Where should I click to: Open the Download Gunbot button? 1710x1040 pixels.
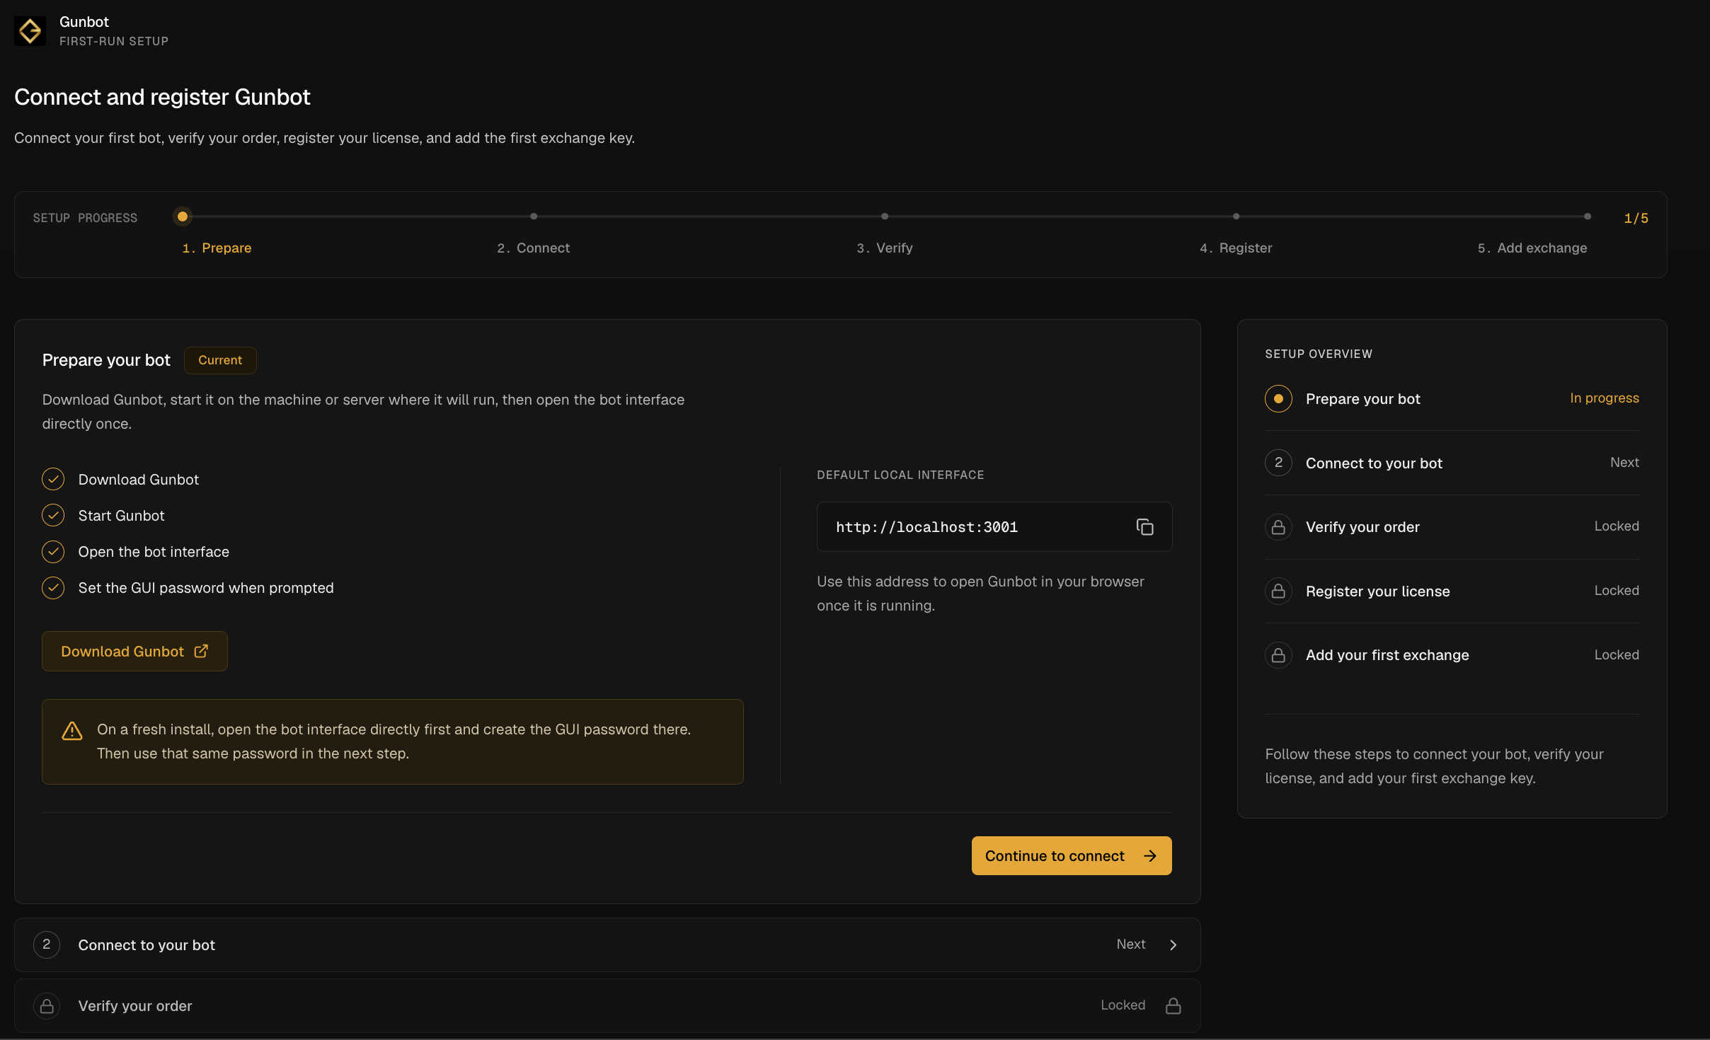134,651
